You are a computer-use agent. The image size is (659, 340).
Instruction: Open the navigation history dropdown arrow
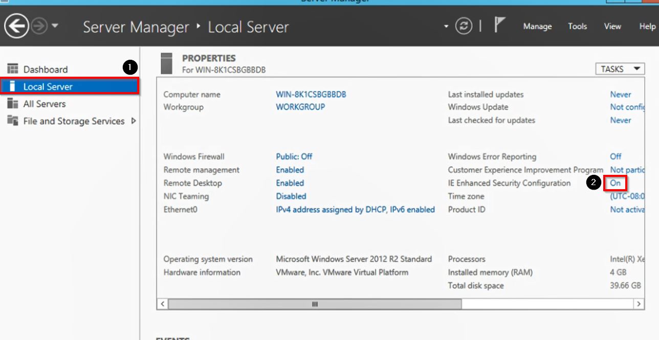click(55, 26)
